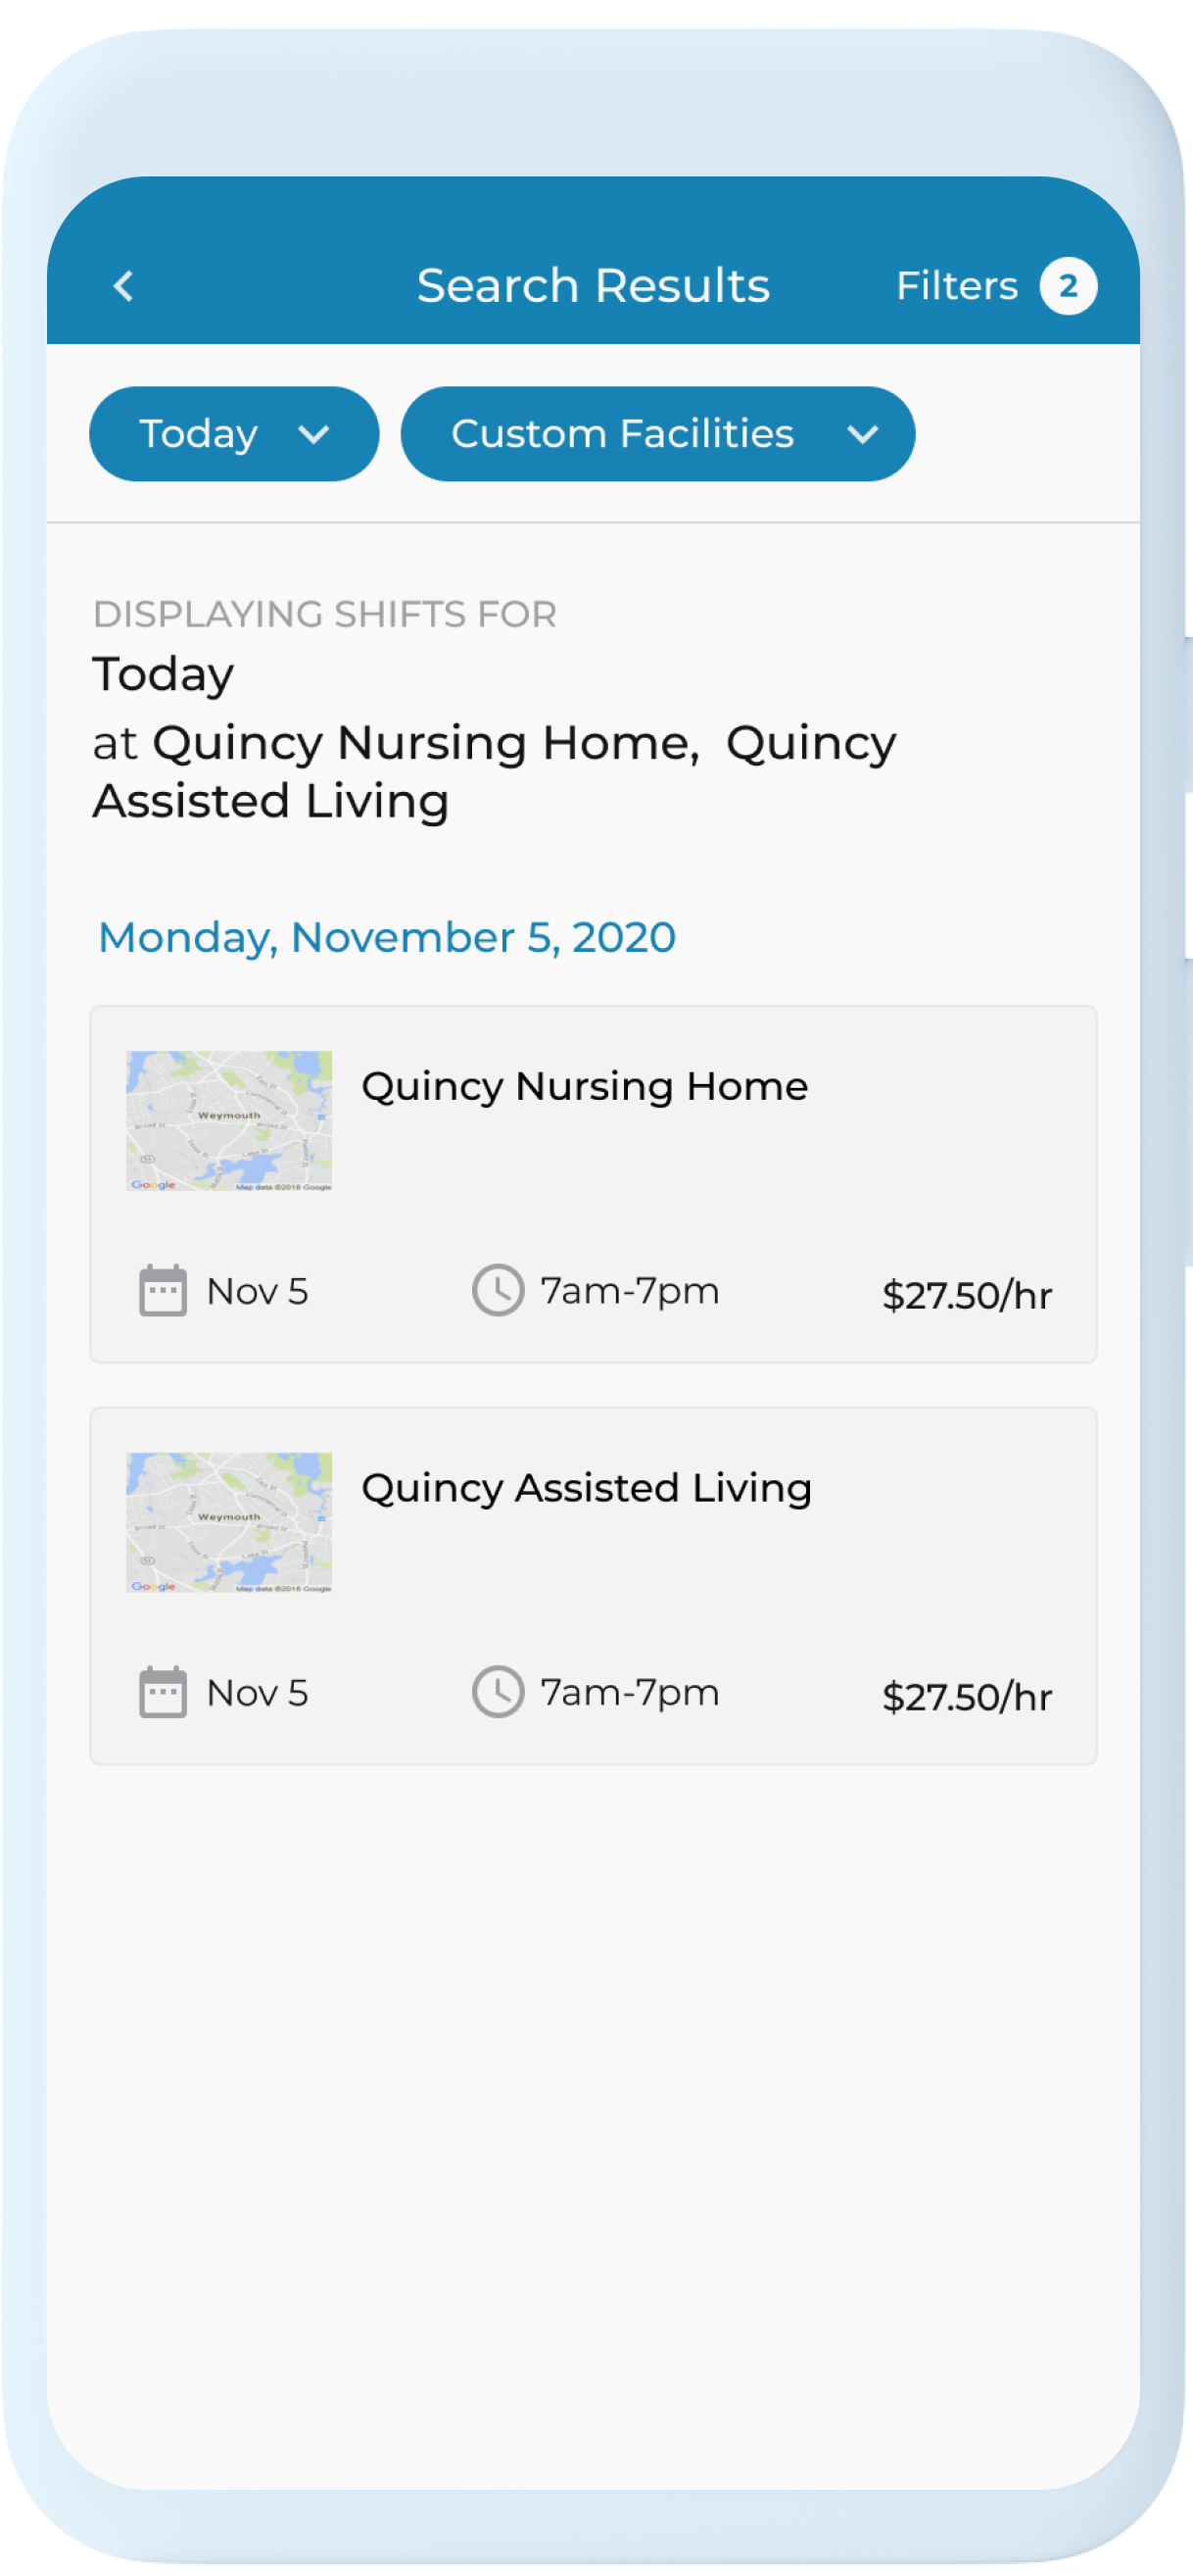
Task: Tap the Search Results header title
Action: [594, 286]
